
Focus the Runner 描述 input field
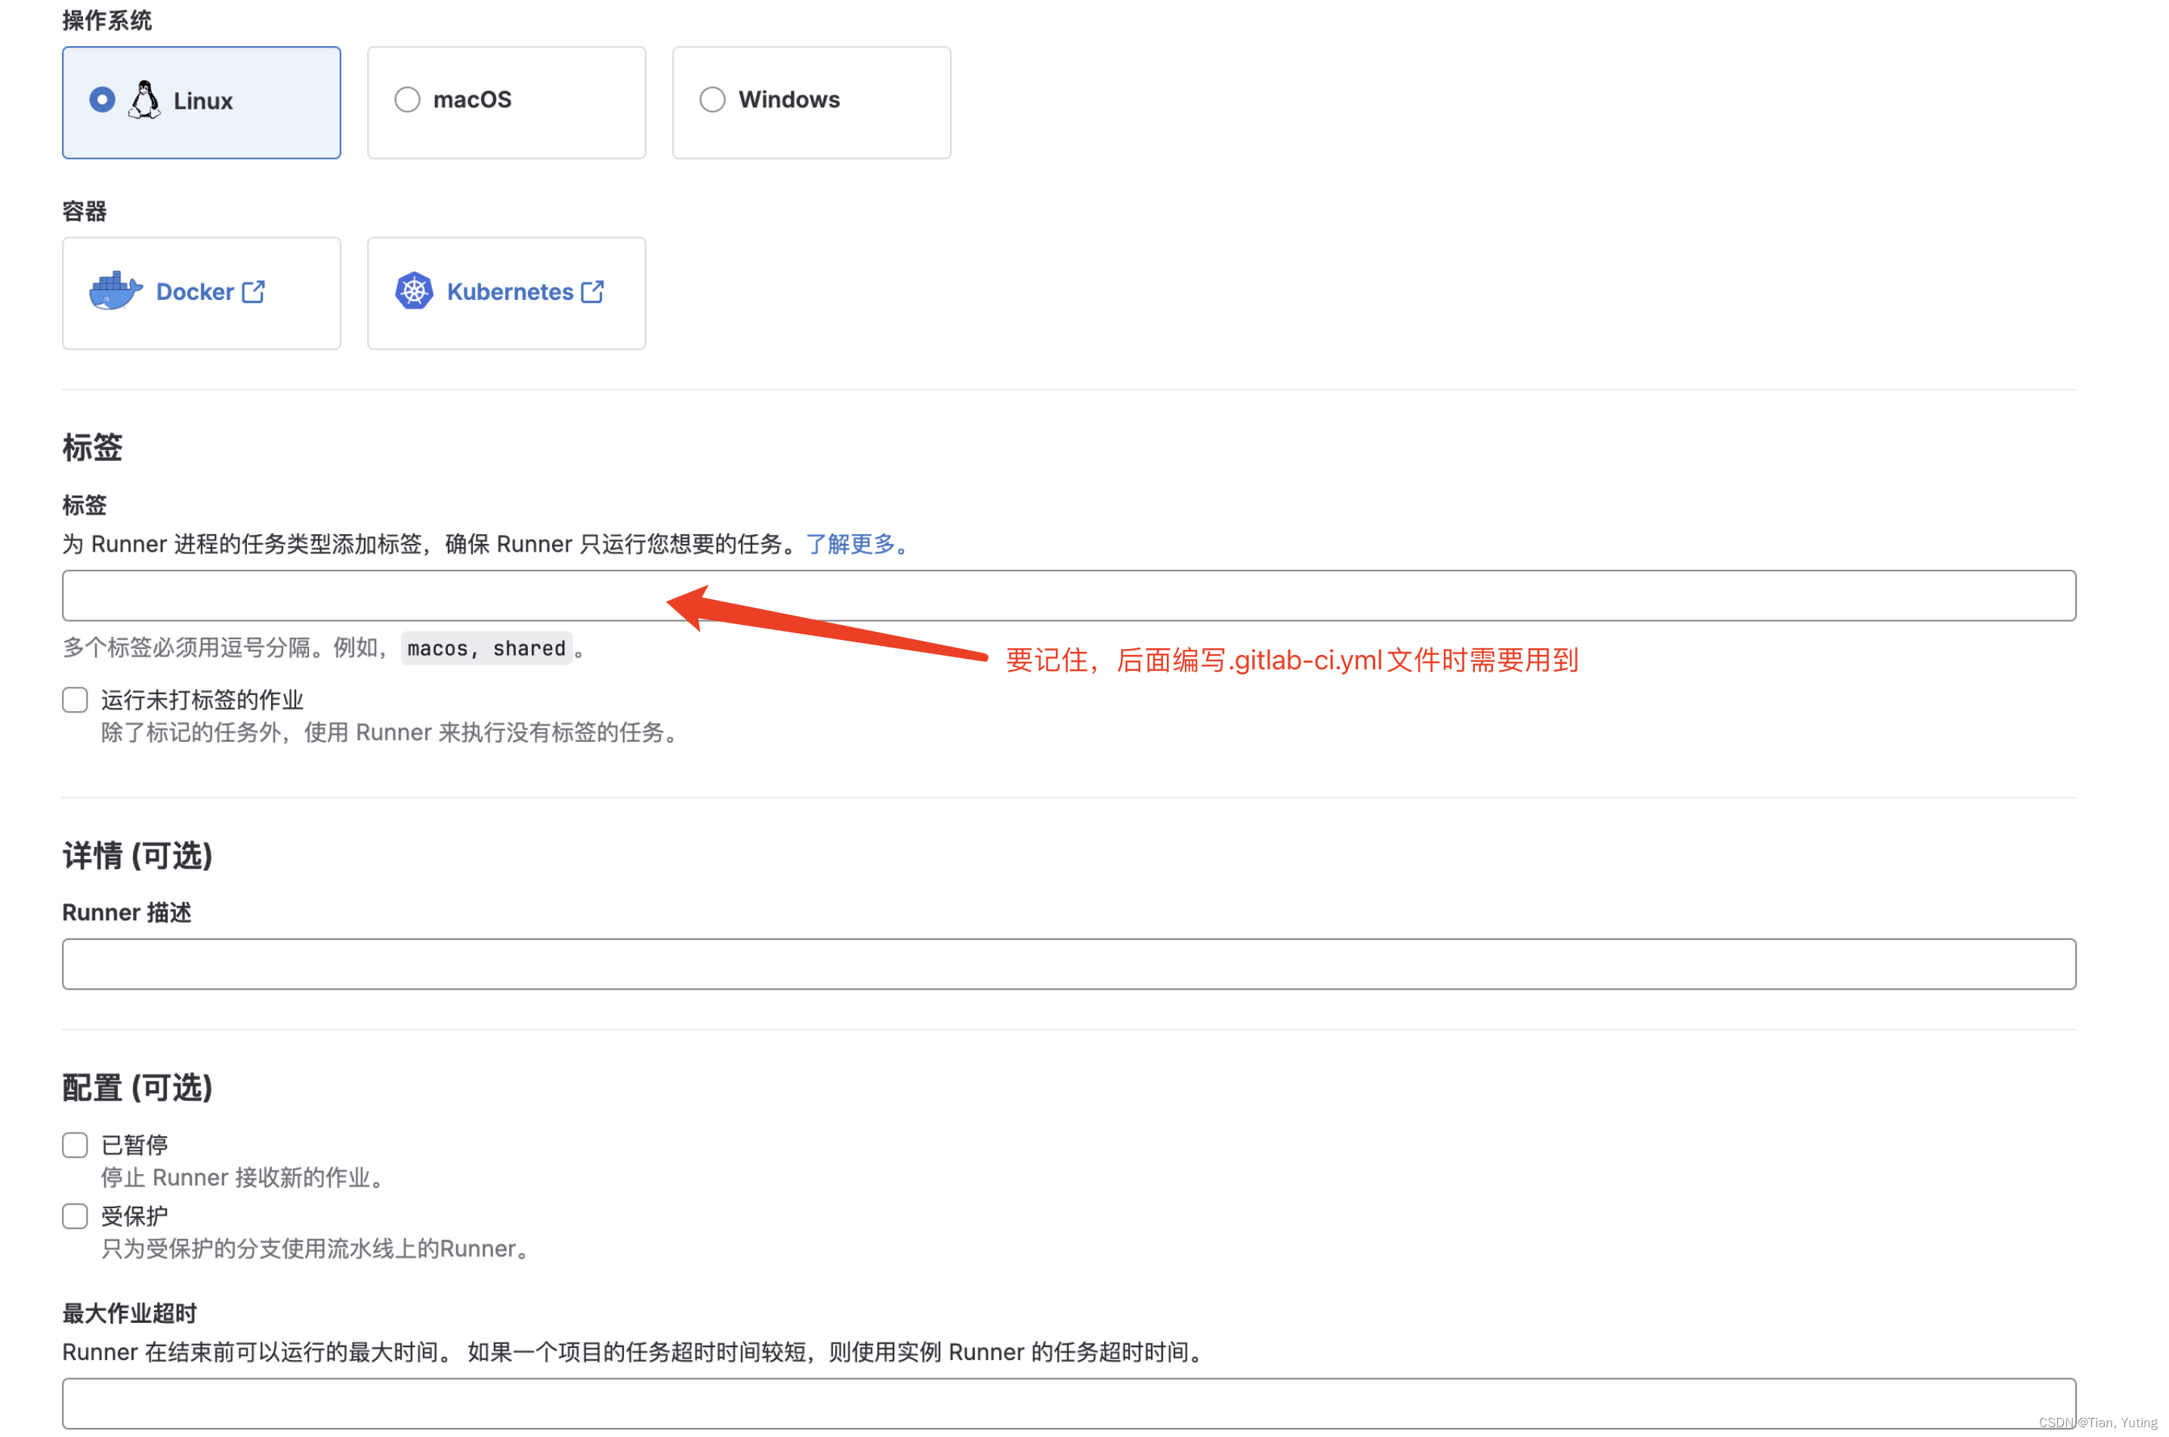click(1069, 964)
